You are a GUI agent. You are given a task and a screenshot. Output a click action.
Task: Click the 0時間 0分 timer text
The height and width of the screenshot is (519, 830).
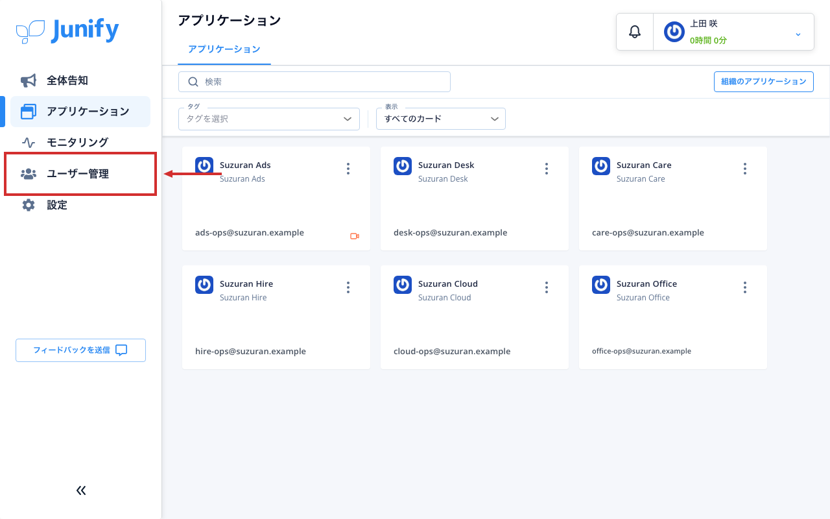pyautogui.click(x=708, y=40)
